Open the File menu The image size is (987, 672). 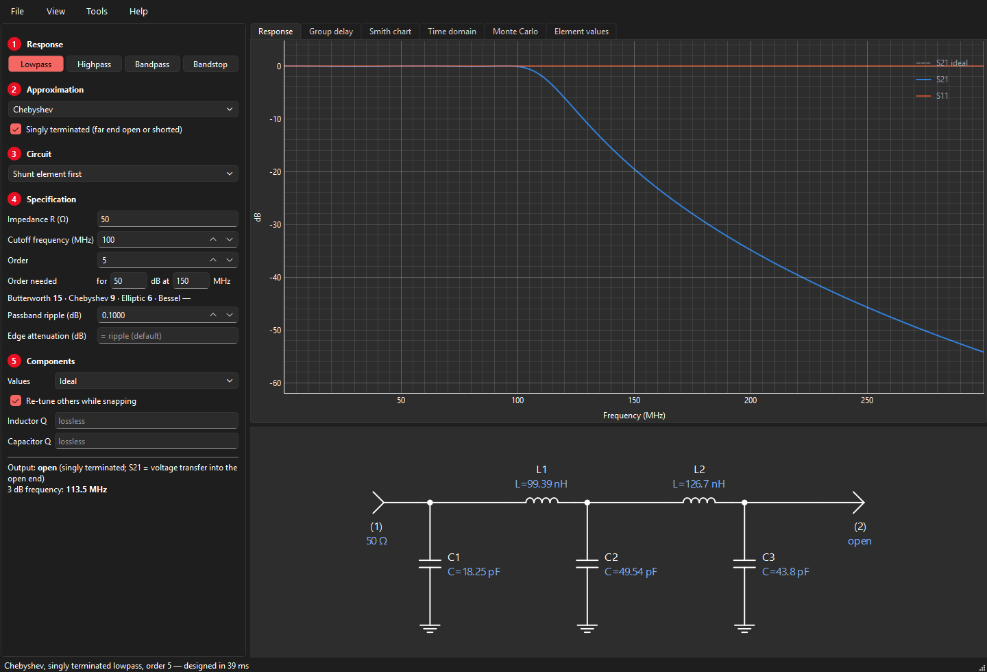tap(18, 11)
